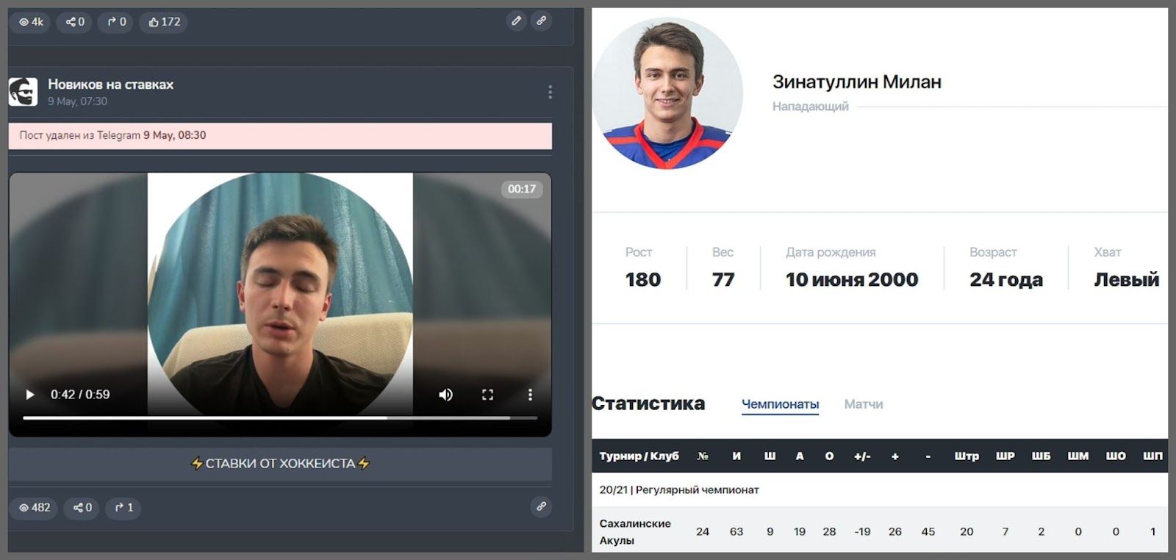Viewport: 1176px width, 560px height.
Task: Click the Штр column header
Action: pos(967,456)
